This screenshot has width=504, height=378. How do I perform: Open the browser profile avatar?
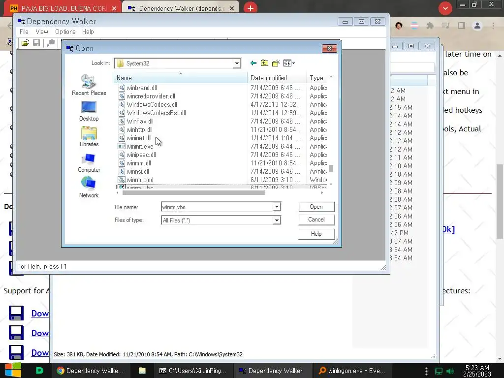pyautogui.click(x=477, y=26)
